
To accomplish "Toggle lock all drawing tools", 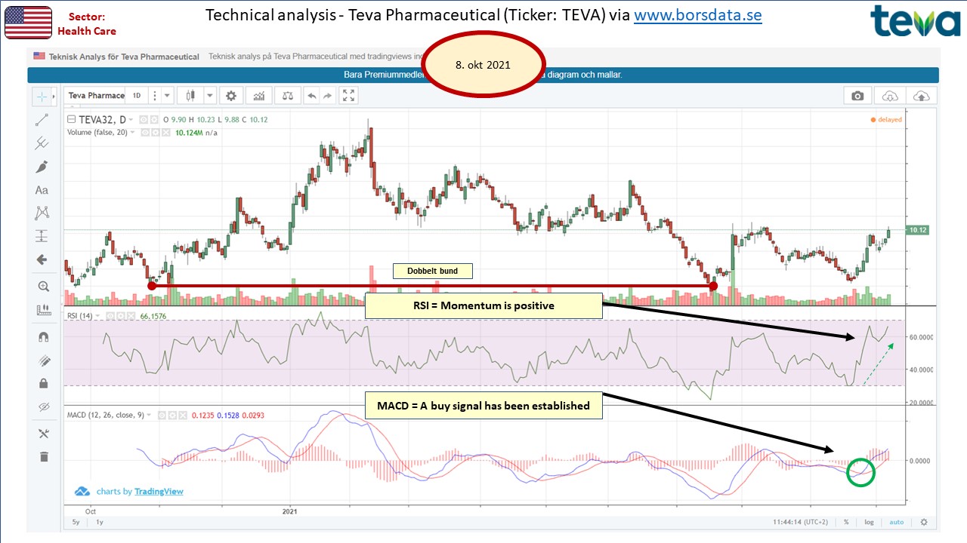I will (x=42, y=383).
